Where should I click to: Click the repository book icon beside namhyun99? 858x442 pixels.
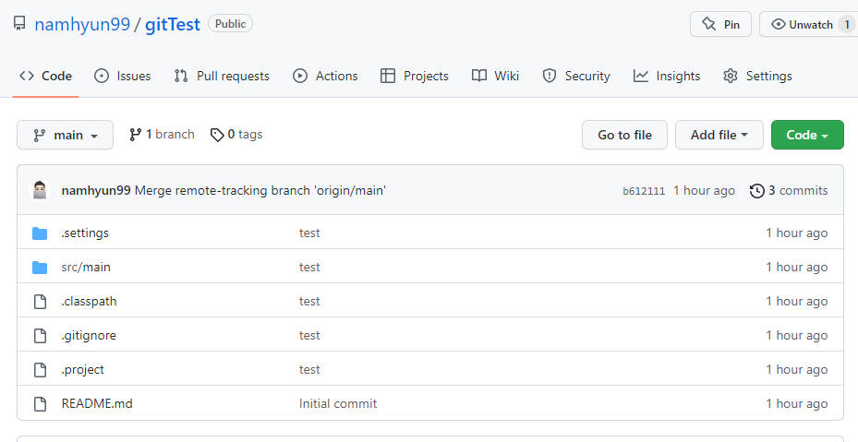19,24
